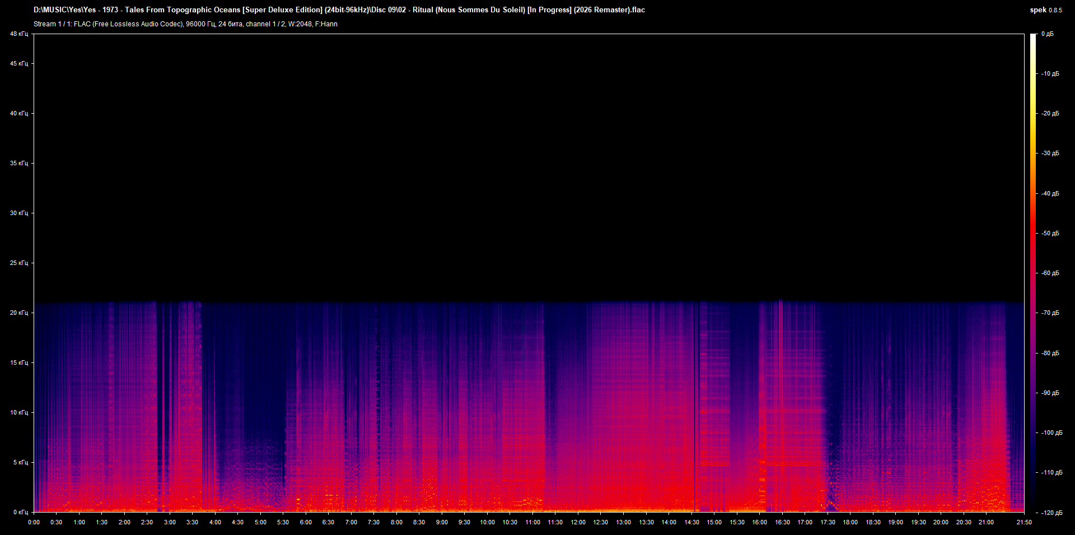This screenshot has width=1075, height=535.
Task: Click the -80 дБ level label
Action: (1050, 353)
